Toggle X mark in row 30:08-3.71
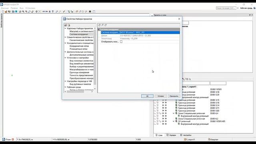The width and height of the screenshot is (256, 144). pyautogui.click(x=163, y=108)
